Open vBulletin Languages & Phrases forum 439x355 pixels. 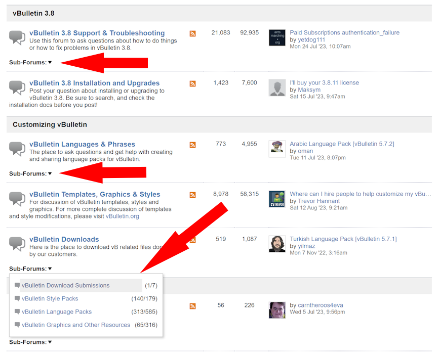coord(82,144)
